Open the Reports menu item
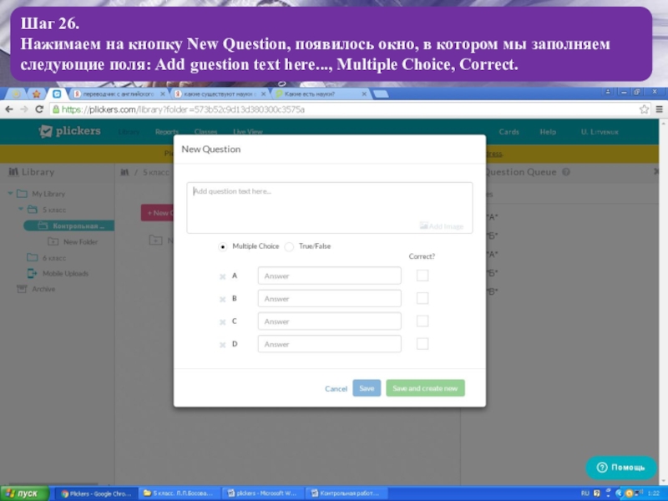Viewport: 668px width, 501px height. coord(166,132)
